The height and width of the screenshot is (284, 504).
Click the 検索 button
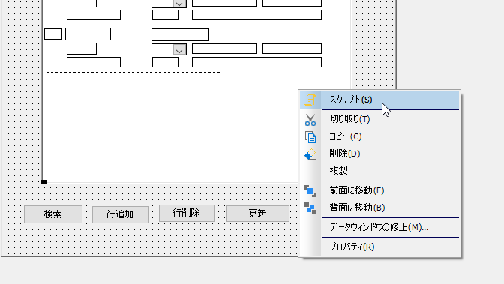click(53, 214)
